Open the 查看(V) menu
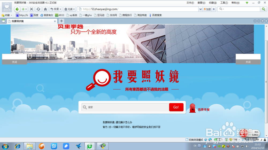This screenshot has width=268, height=150. tap(201, 3)
